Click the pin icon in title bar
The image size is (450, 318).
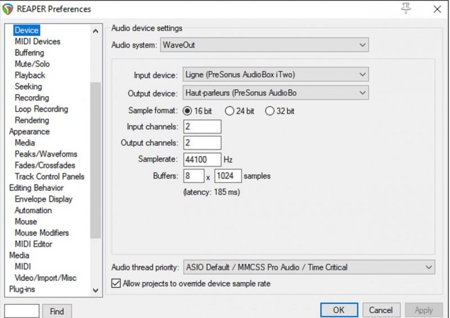coord(406,8)
